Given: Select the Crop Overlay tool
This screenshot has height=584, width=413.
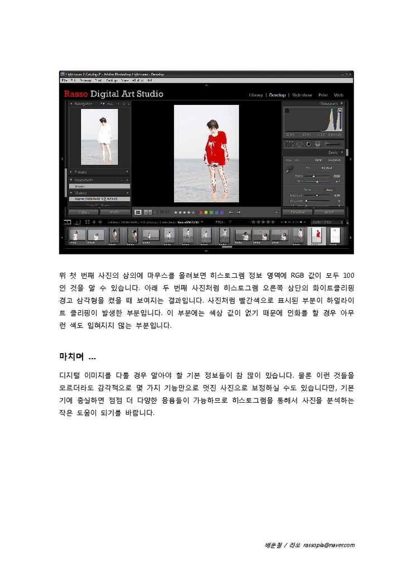Looking at the screenshot, I should pyautogui.click(x=290, y=144).
